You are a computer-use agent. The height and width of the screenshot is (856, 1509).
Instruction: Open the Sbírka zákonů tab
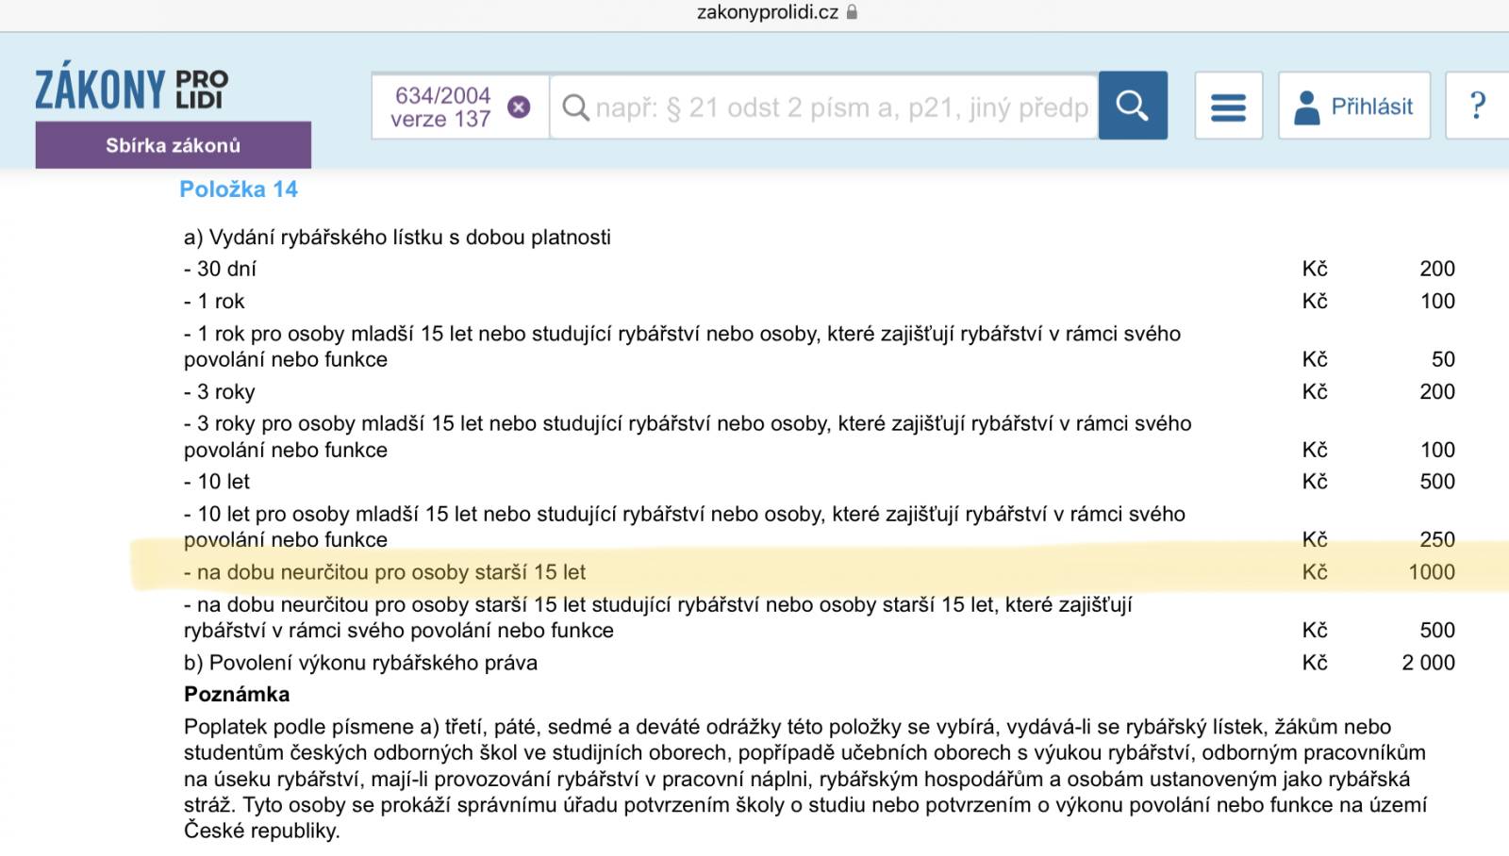tap(174, 145)
